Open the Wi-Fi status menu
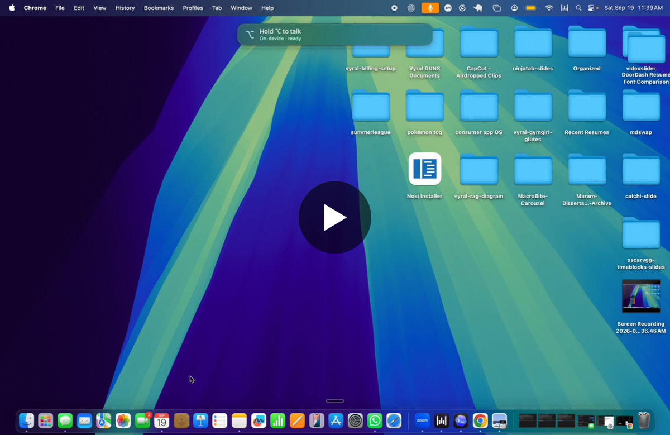The height and width of the screenshot is (435, 670). pyautogui.click(x=549, y=8)
